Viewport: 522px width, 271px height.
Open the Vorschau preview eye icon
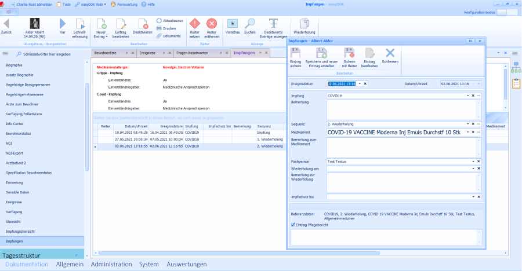coord(233,24)
